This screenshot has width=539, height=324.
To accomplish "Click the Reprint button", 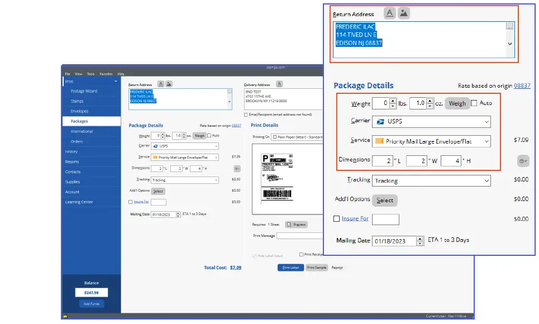I will click(x=337, y=268).
